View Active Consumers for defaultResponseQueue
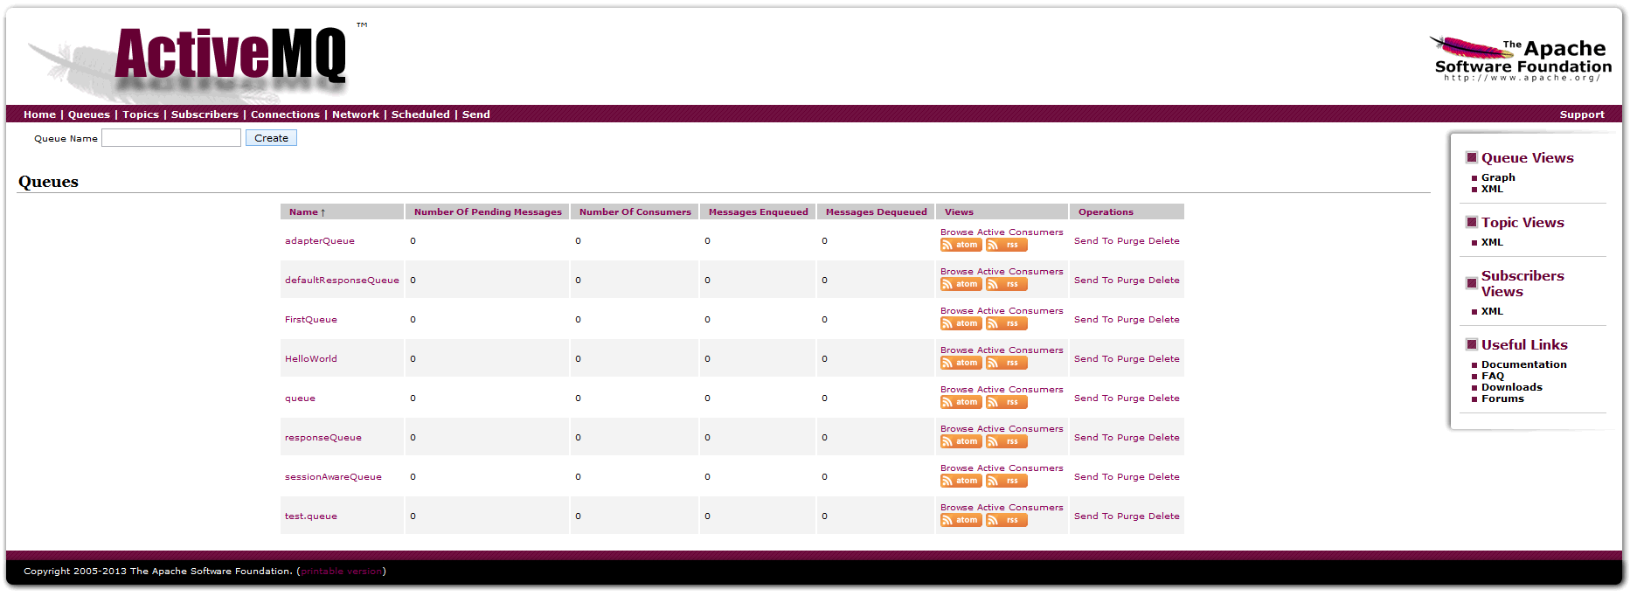The image size is (1630, 596). tap(1020, 272)
